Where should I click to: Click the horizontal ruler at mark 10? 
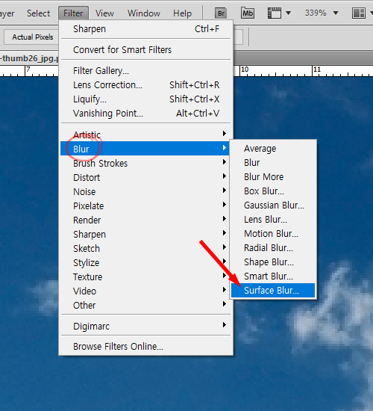tap(245, 70)
